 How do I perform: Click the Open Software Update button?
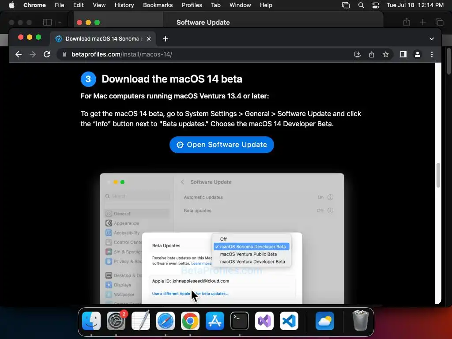[222, 145]
